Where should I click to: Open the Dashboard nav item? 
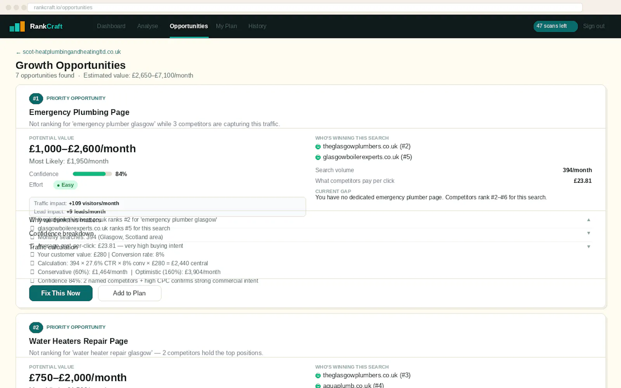coord(111,26)
